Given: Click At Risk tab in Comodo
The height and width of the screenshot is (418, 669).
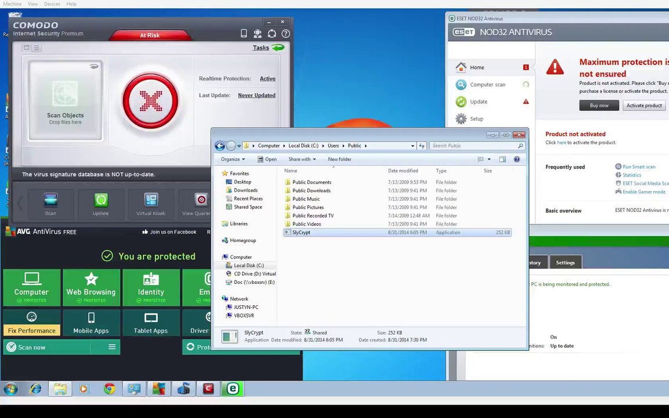Looking at the screenshot, I should [x=150, y=35].
